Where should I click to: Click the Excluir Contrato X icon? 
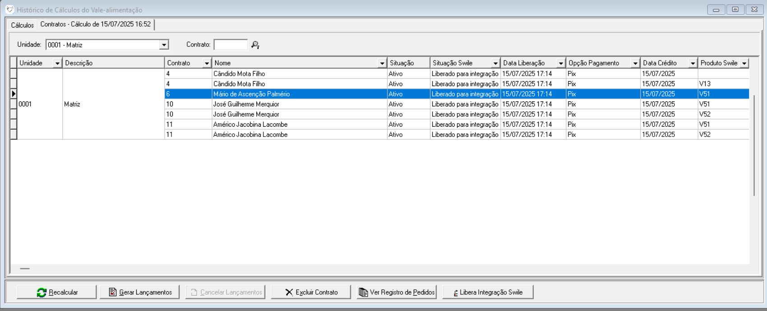click(x=289, y=293)
